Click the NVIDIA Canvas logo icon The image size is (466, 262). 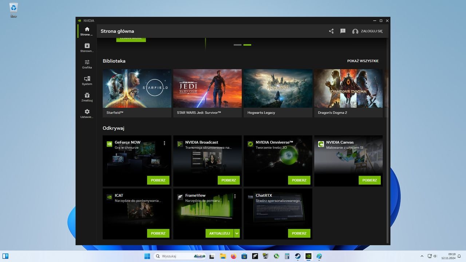click(321, 144)
